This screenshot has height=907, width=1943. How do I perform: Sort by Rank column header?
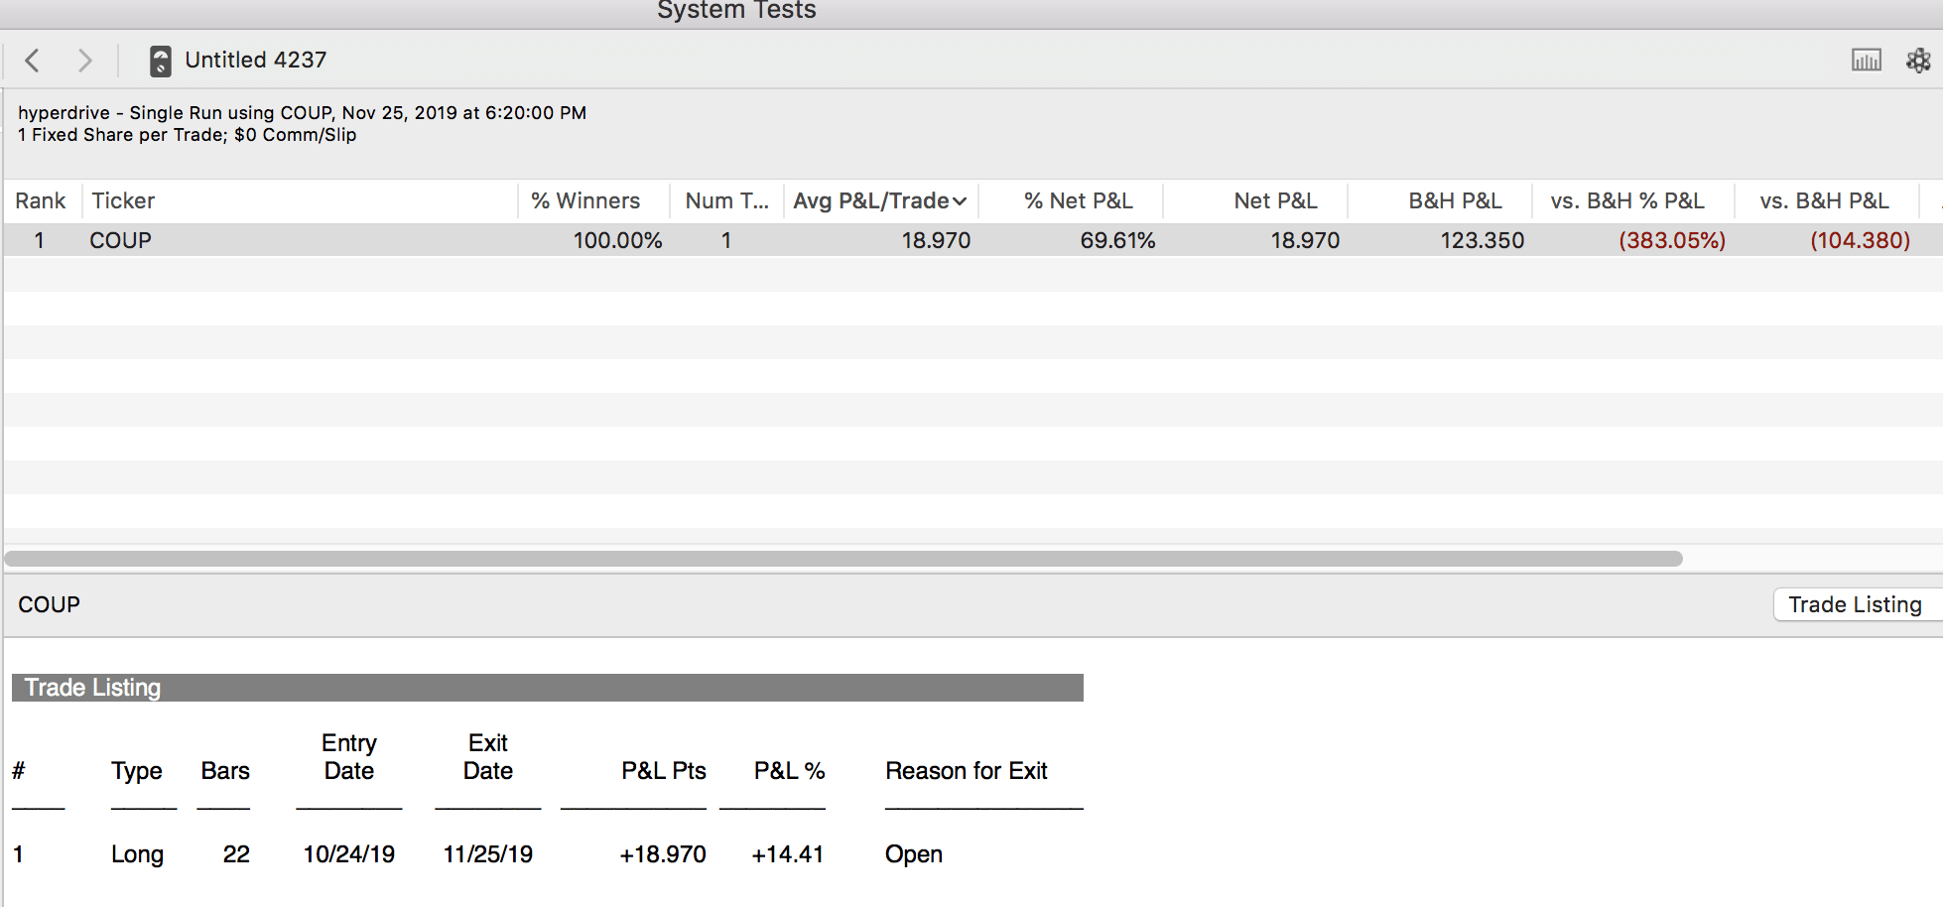[x=41, y=201]
